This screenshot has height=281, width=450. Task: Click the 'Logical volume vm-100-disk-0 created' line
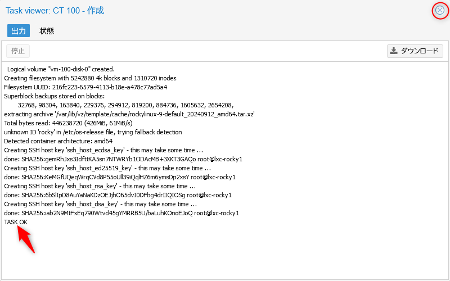pos(61,69)
